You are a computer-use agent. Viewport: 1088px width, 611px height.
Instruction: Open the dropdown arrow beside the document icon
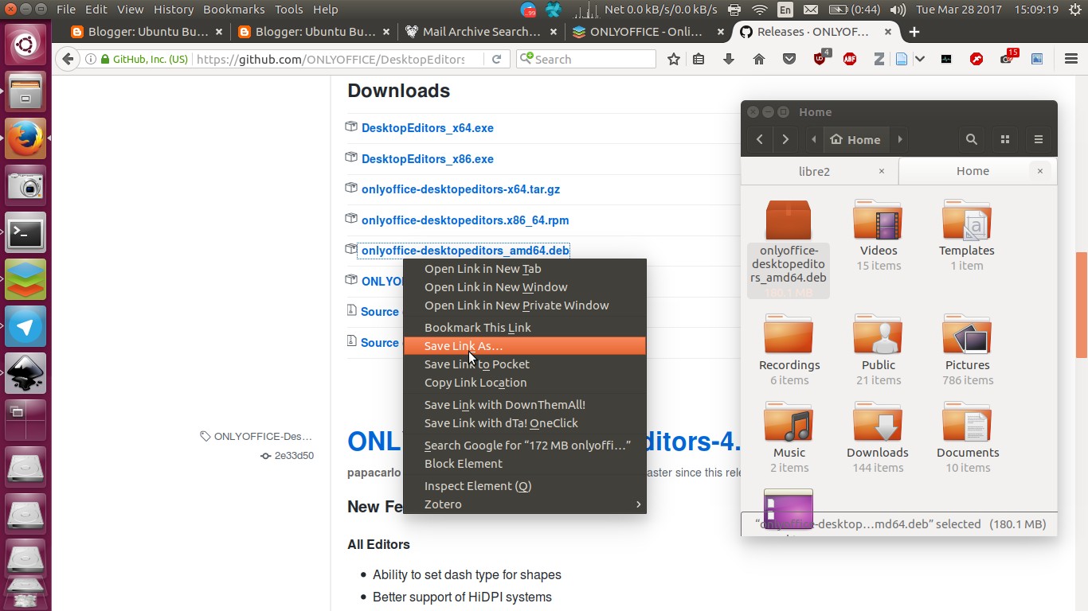click(x=920, y=59)
